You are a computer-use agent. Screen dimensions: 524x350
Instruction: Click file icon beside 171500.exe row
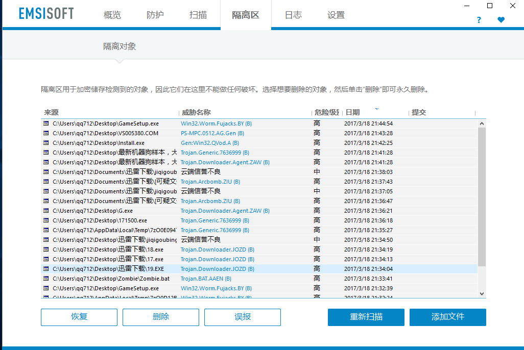click(46, 220)
